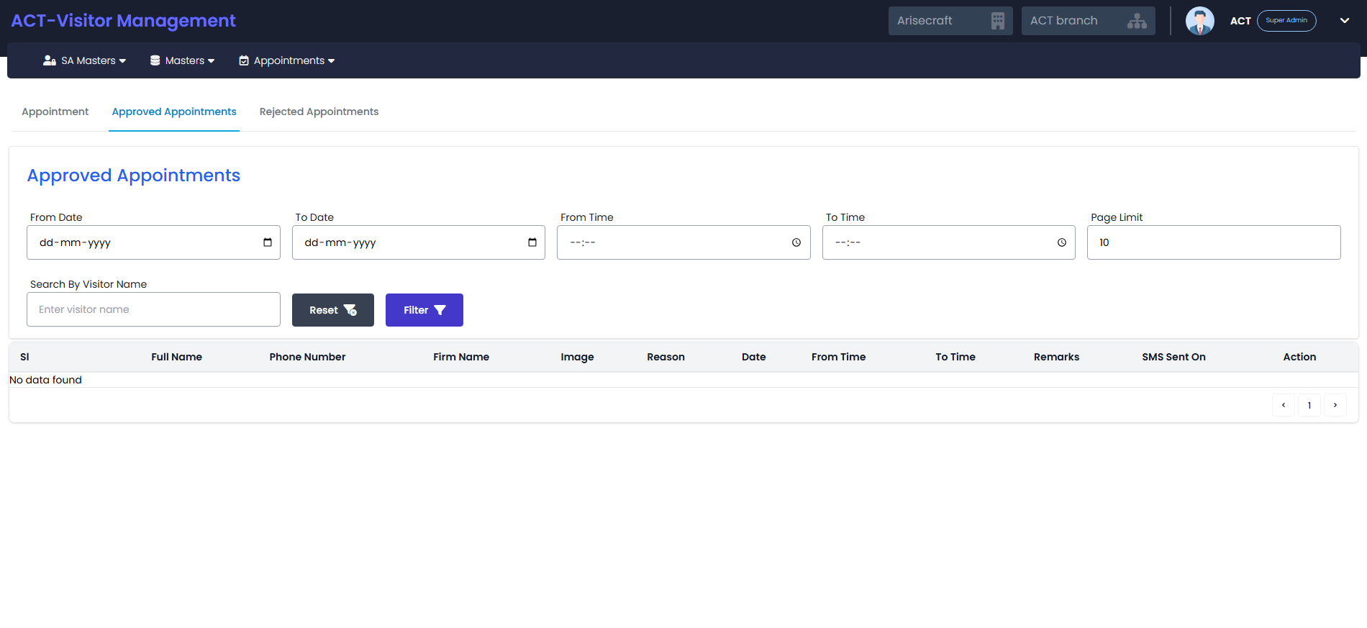Click the To Time column header
Viewport: 1367px width, 628px height.
955,357
